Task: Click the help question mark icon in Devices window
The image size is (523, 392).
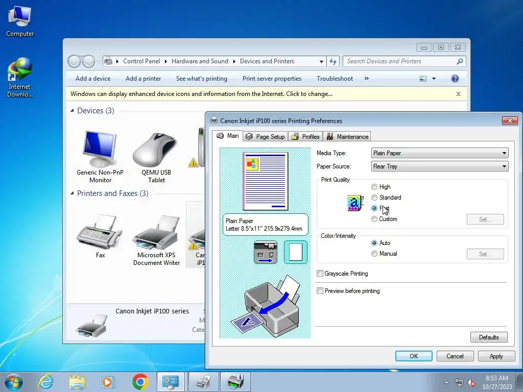Action: [x=455, y=79]
